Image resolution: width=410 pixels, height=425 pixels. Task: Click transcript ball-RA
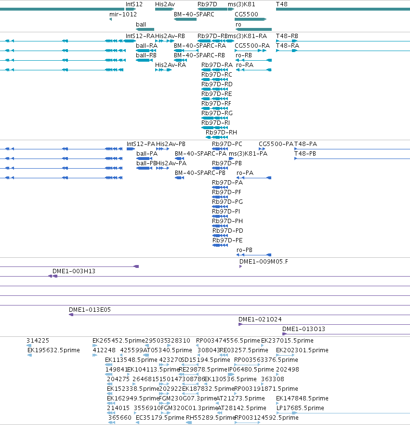[146, 46]
